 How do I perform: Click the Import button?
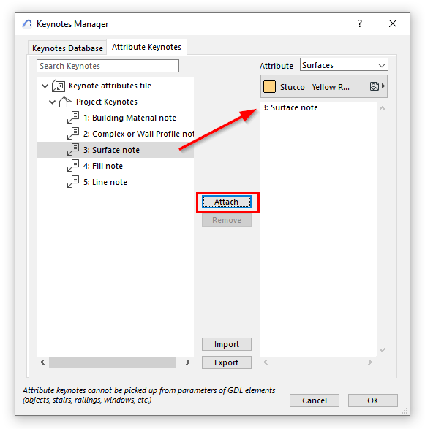(227, 344)
